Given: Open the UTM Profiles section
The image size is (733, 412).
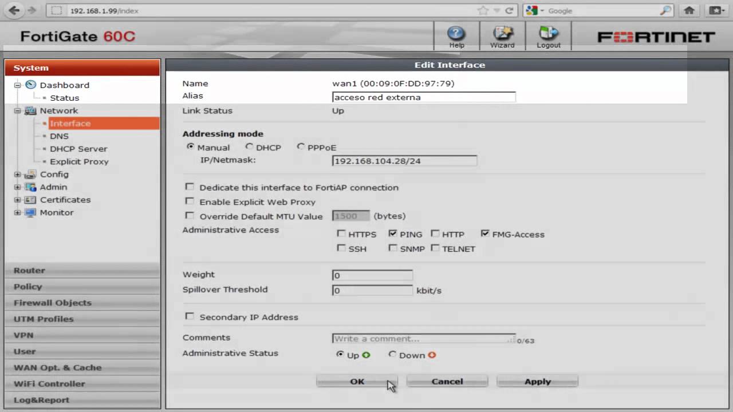Looking at the screenshot, I should pyautogui.click(x=82, y=319).
